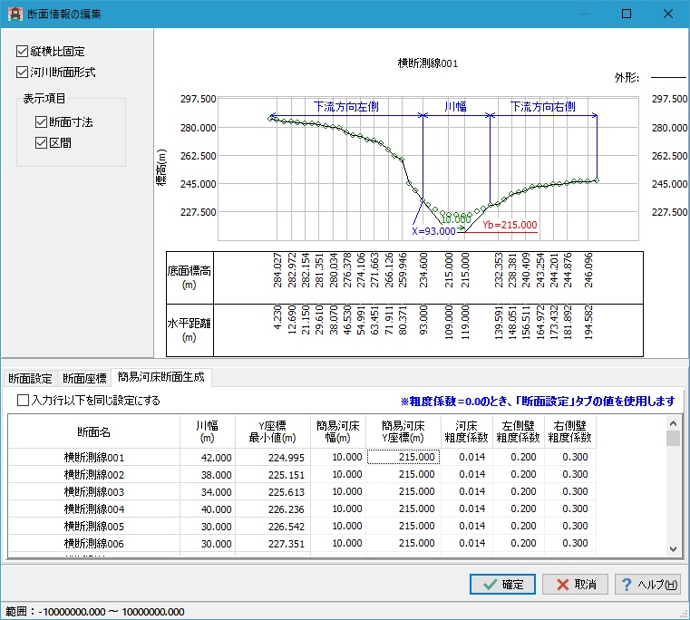Enable 入力行以下を同じ設定にする checkbox
Screen dimensions: 690x620
click(x=24, y=400)
